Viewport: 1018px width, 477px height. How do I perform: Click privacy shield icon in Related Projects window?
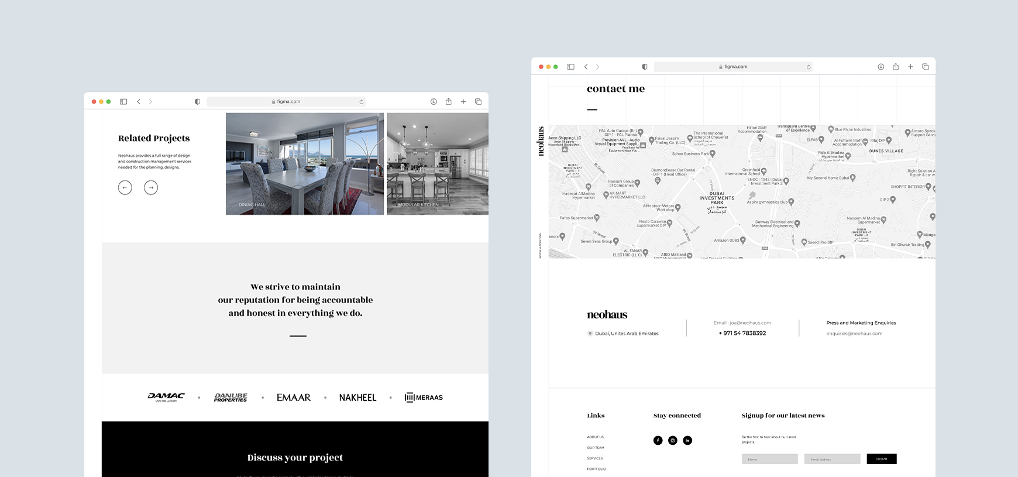tap(198, 102)
